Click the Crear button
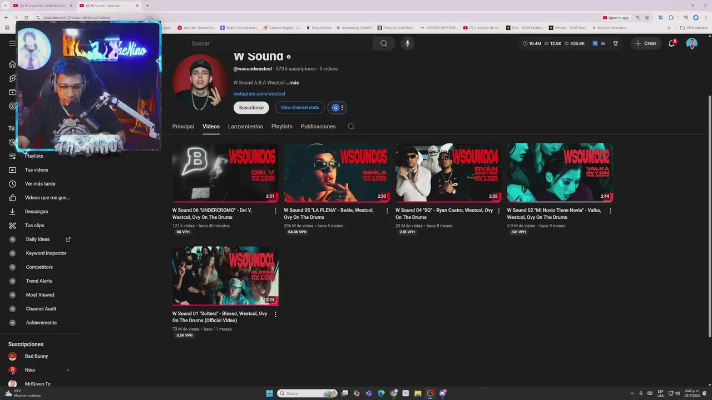The image size is (712, 400). 646,43
